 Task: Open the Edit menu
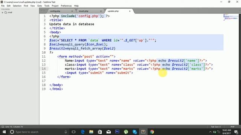point(9,6)
